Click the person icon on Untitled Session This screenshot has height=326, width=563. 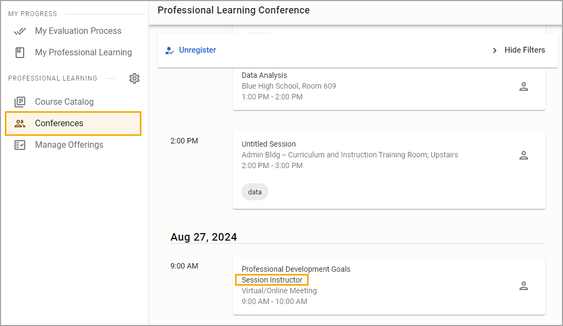click(x=524, y=155)
